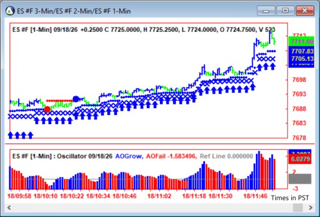Click the horizontal scrollbar thumb
This screenshot has height=217, width=320.
(x=298, y=207)
